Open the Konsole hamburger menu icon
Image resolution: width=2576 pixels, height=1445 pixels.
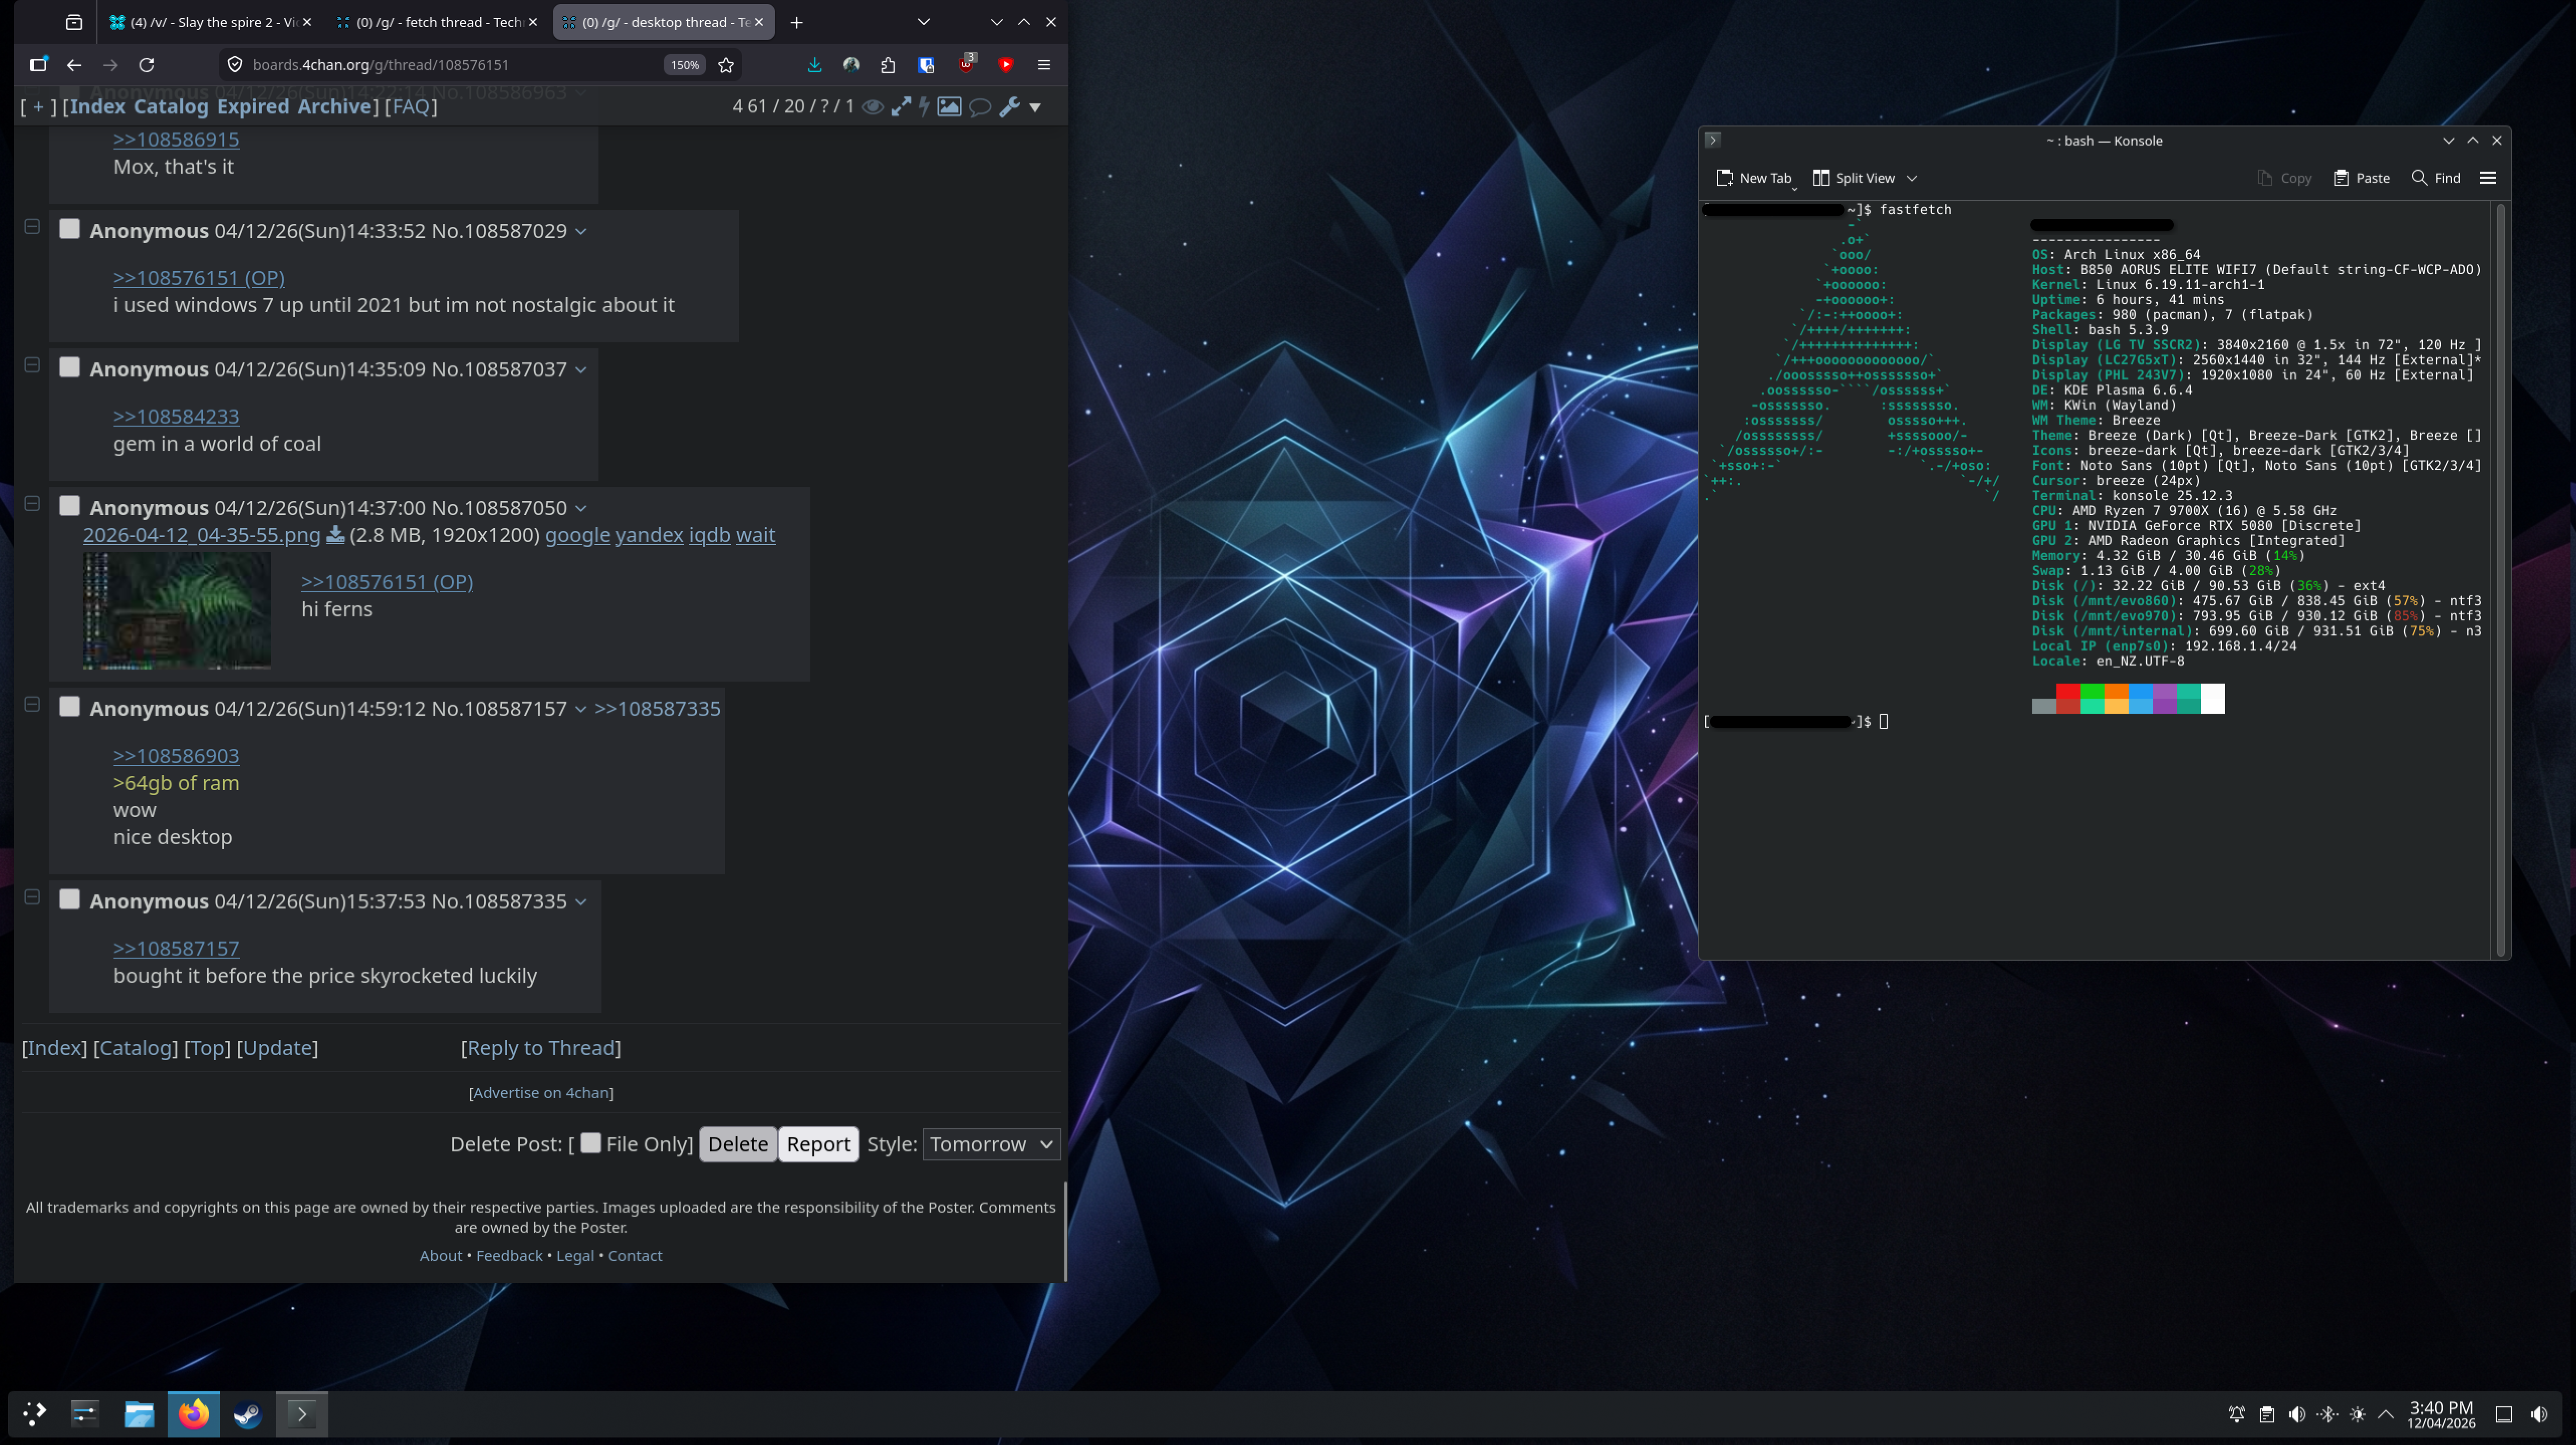(2488, 178)
